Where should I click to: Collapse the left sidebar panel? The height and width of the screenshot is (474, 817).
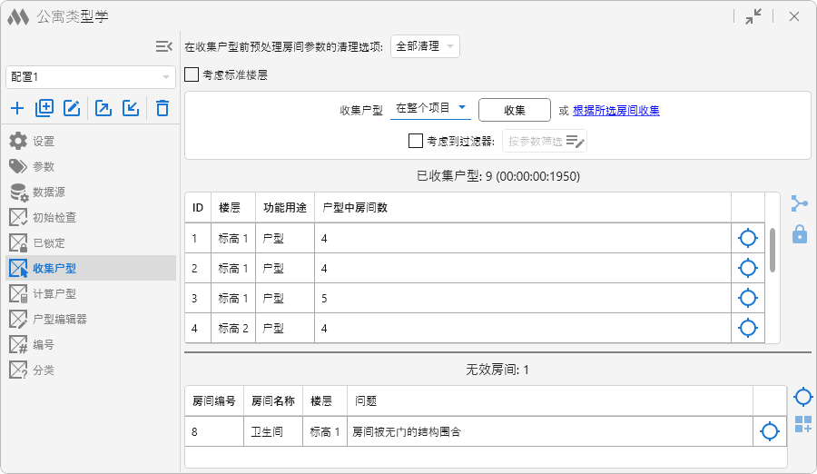pyautogui.click(x=163, y=46)
